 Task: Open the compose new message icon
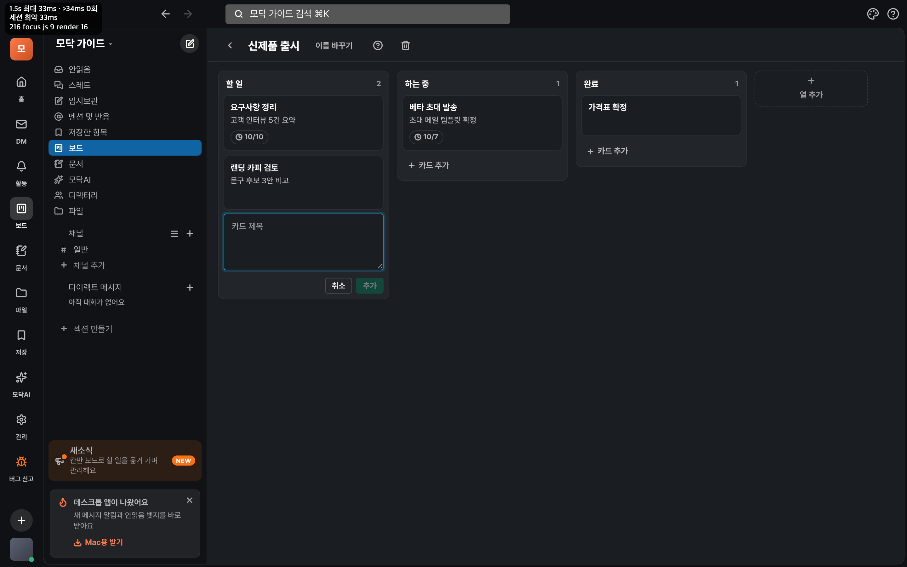(x=190, y=44)
